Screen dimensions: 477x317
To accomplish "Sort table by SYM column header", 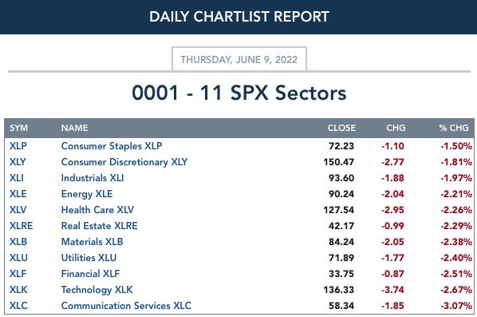I will coord(18,128).
